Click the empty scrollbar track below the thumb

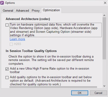click(104, 72)
